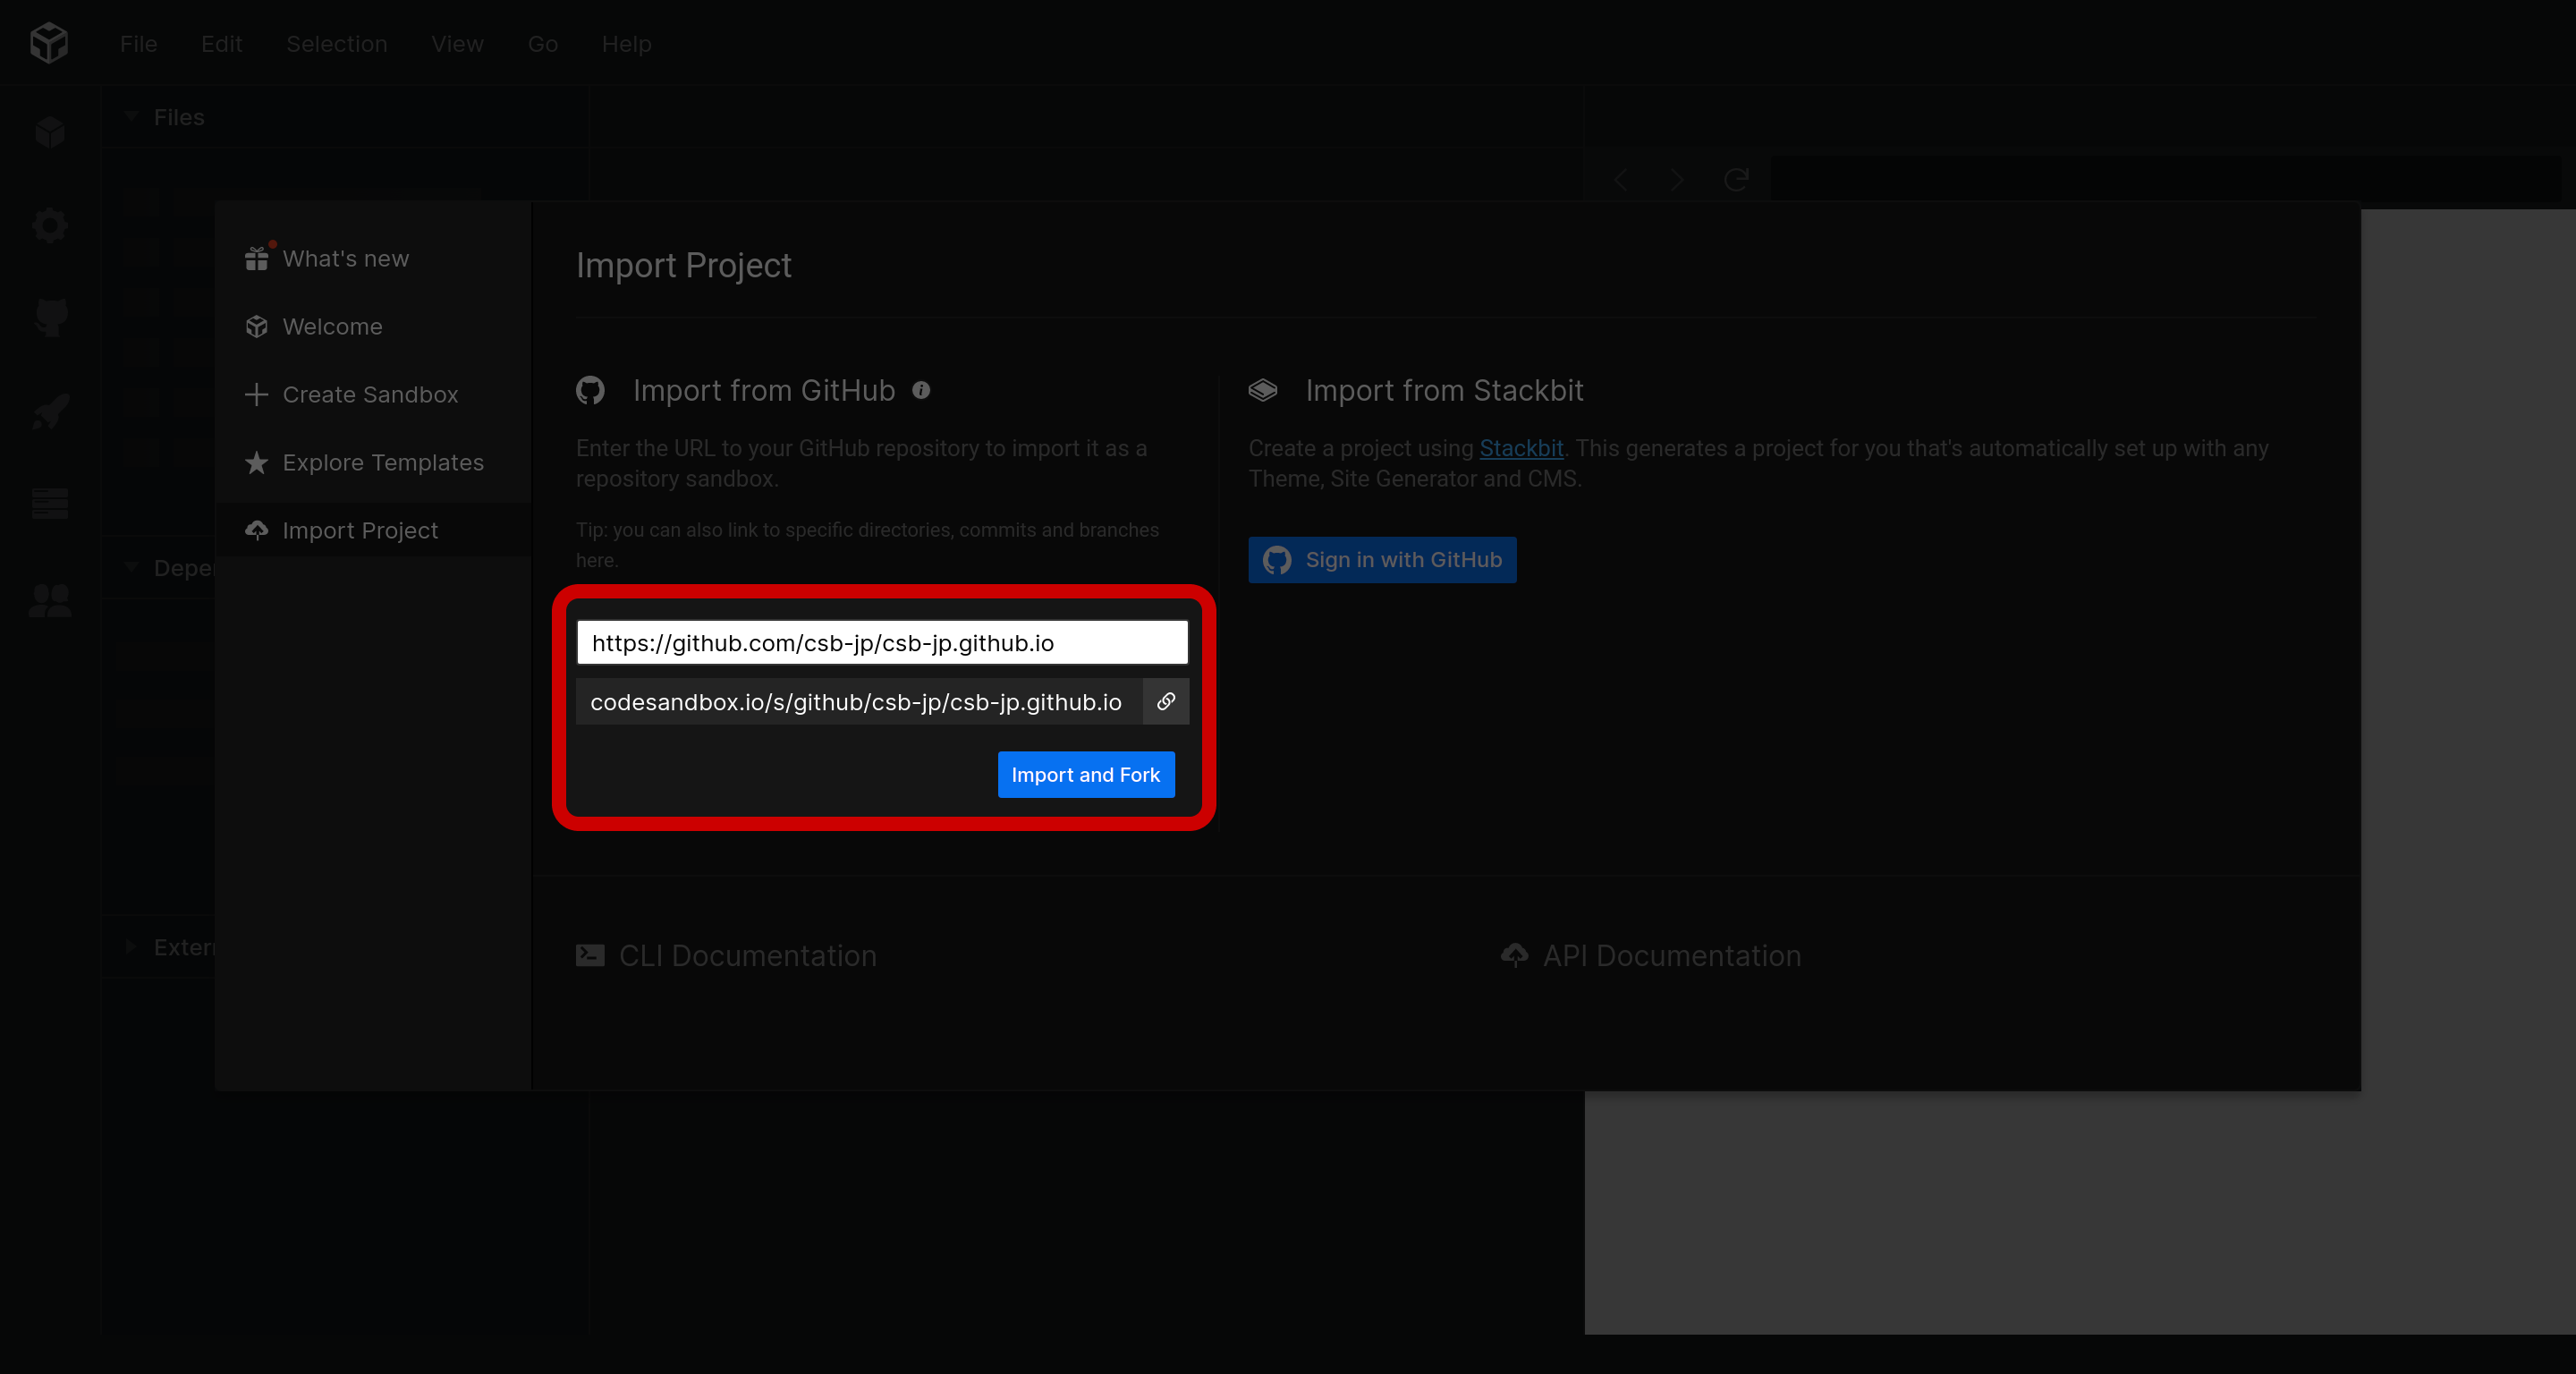Click the gift icon beside What's new
Screen dimensions: 2576x1374
pos(257,258)
